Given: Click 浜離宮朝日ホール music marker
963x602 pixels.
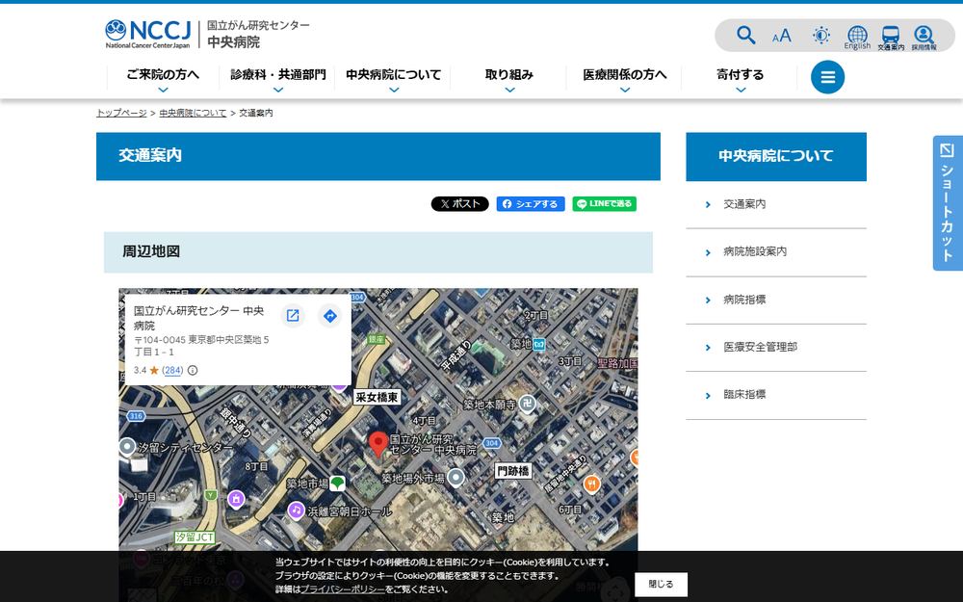Looking at the screenshot, I should (x=296, y=510).
